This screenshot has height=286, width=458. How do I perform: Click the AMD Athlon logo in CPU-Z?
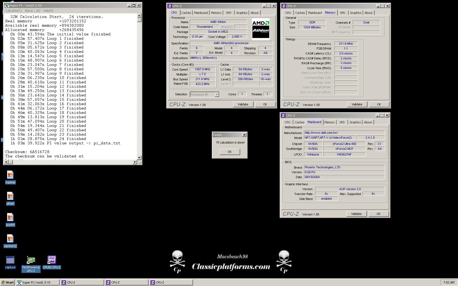pos(261,29)
